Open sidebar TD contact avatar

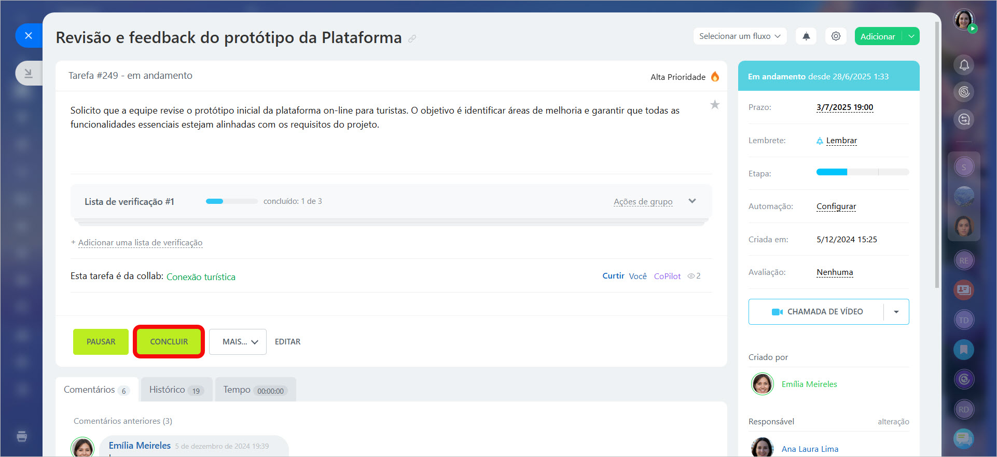[964, 320]
